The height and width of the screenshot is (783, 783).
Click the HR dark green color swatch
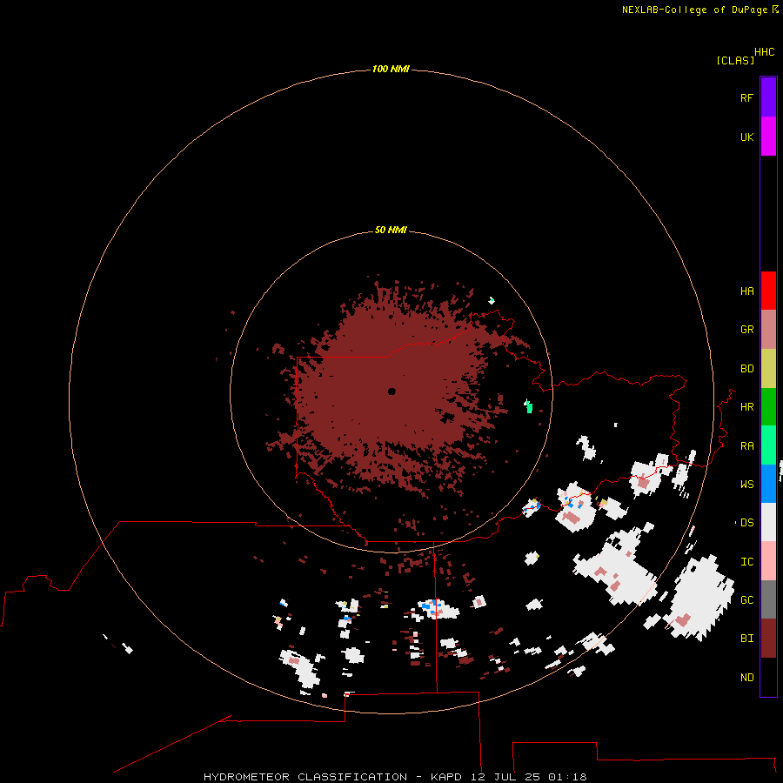pyautogui.click(x=768, y=407)
